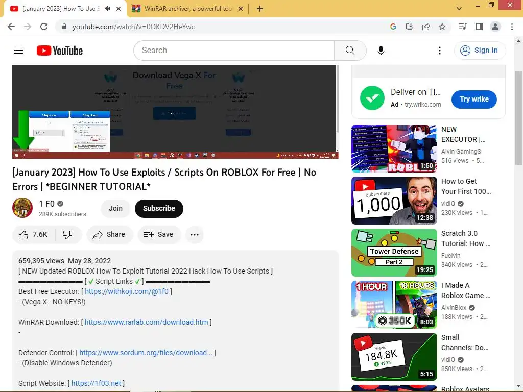Image resolution: width=523 pixels, height=392 pixels.
Task: Open Google search side panel icon
Action: click(x=393, y=27)
